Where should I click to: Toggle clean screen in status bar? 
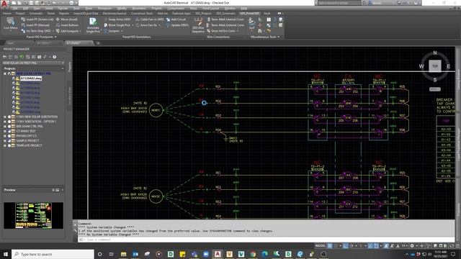pyautogui.click(x=452, y=246)
